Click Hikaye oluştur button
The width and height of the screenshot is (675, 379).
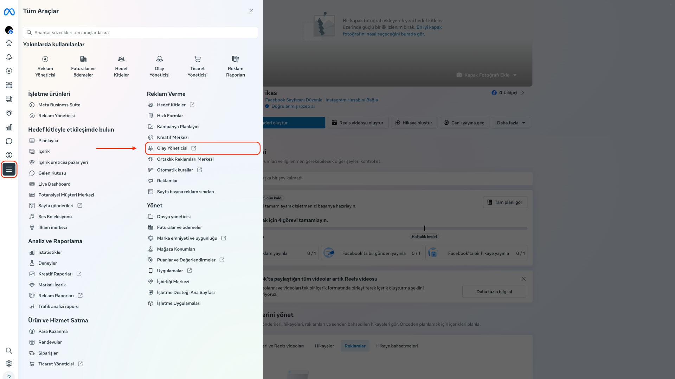point(414,123)
